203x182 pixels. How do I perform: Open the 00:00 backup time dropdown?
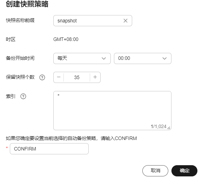tap(143, 58)
